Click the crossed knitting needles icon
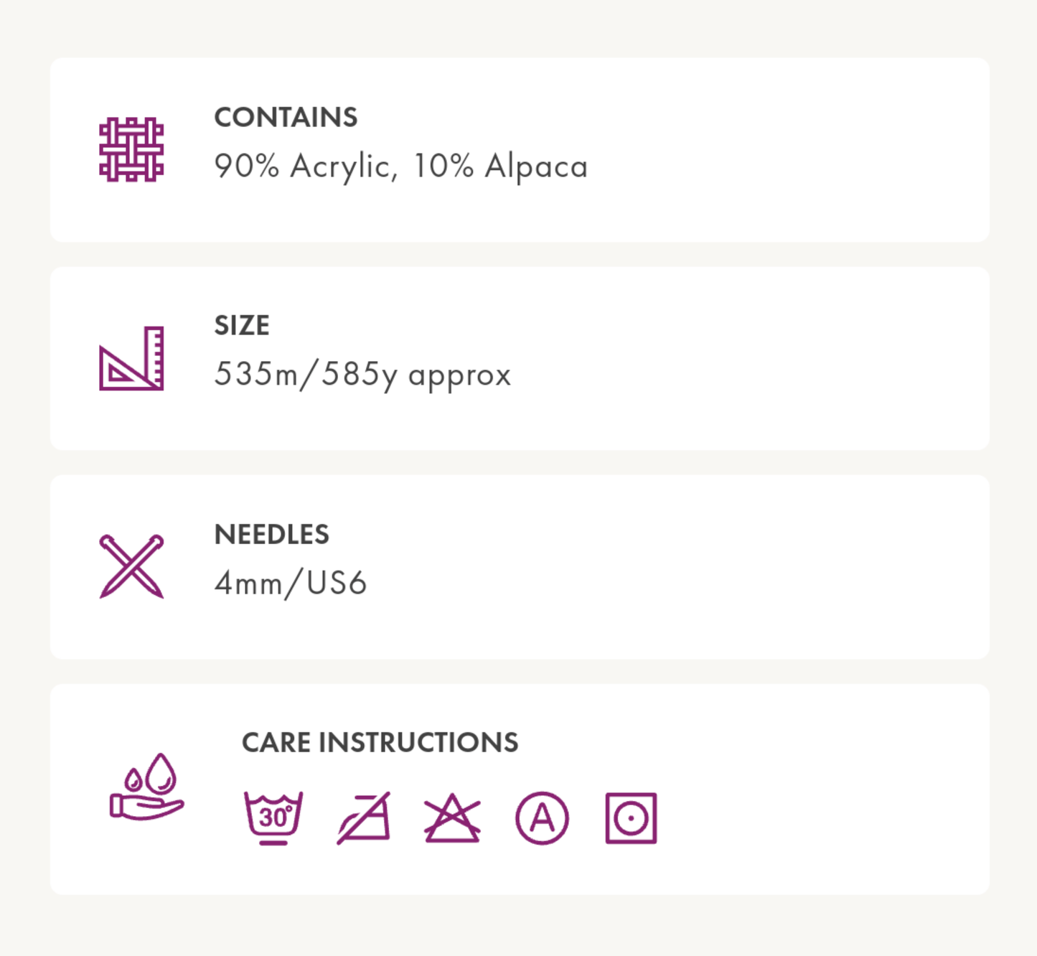The width and height of the screenshot is (1037, 956). tap(131, 566)
